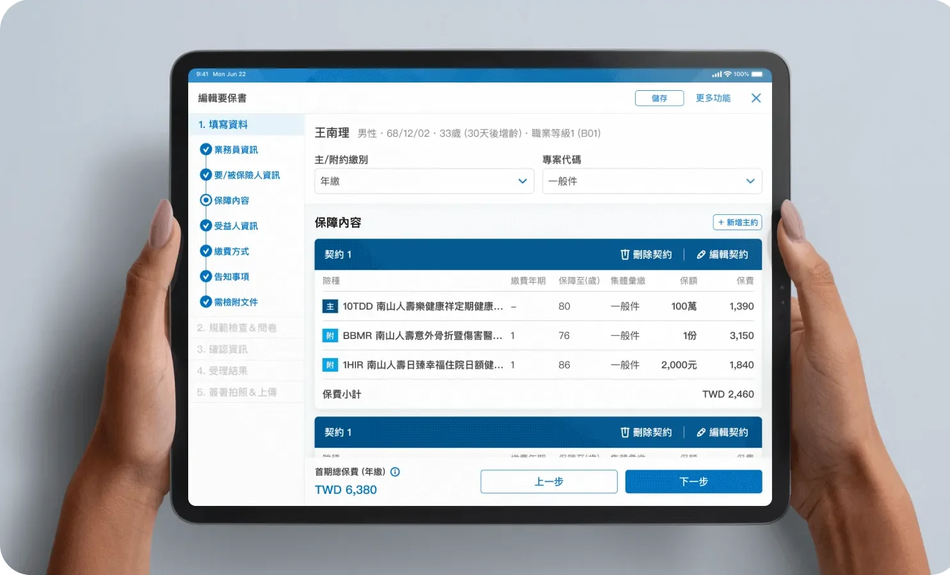
Task: Click the current-step circle icon beside 保障內容
Action: [206, 200]
